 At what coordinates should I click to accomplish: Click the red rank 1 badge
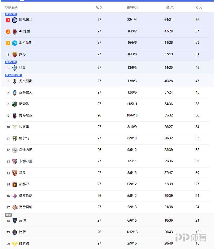8,20
